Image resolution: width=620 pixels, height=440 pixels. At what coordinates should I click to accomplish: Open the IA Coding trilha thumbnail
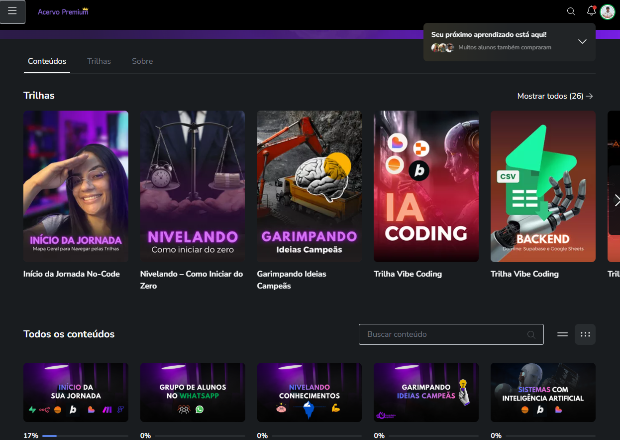click(x=426, y=186)
